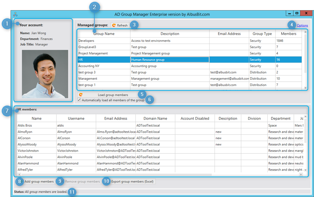Viewport: 314px width, 197px height.
Task: Click the AD Group Manager app icon
Action: [x=15, y=14]
